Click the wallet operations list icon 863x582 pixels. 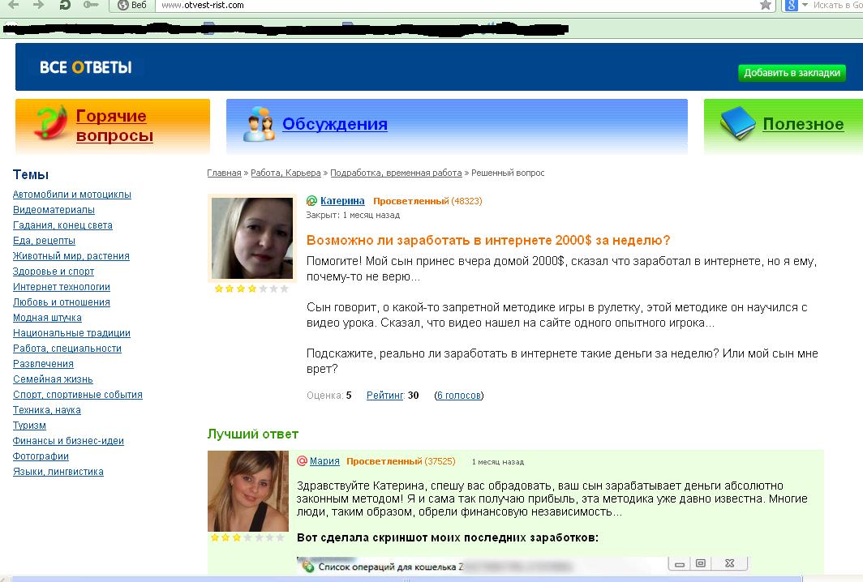click(308, 567)
